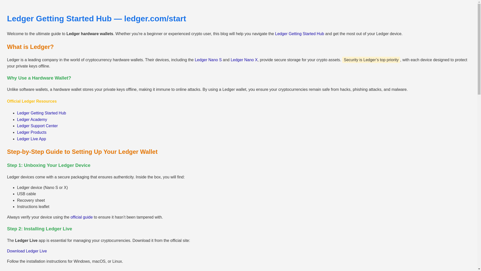Go to the Ledger Products link

32,132
